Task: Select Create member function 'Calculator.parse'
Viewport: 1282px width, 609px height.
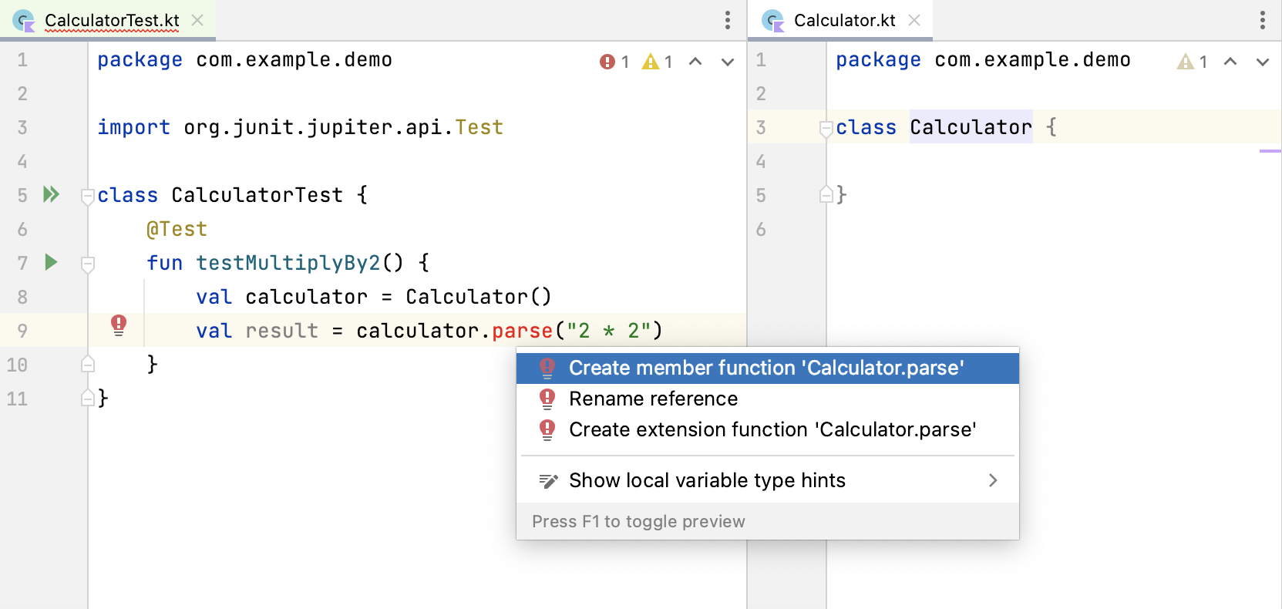Action: tap(766, 368)
